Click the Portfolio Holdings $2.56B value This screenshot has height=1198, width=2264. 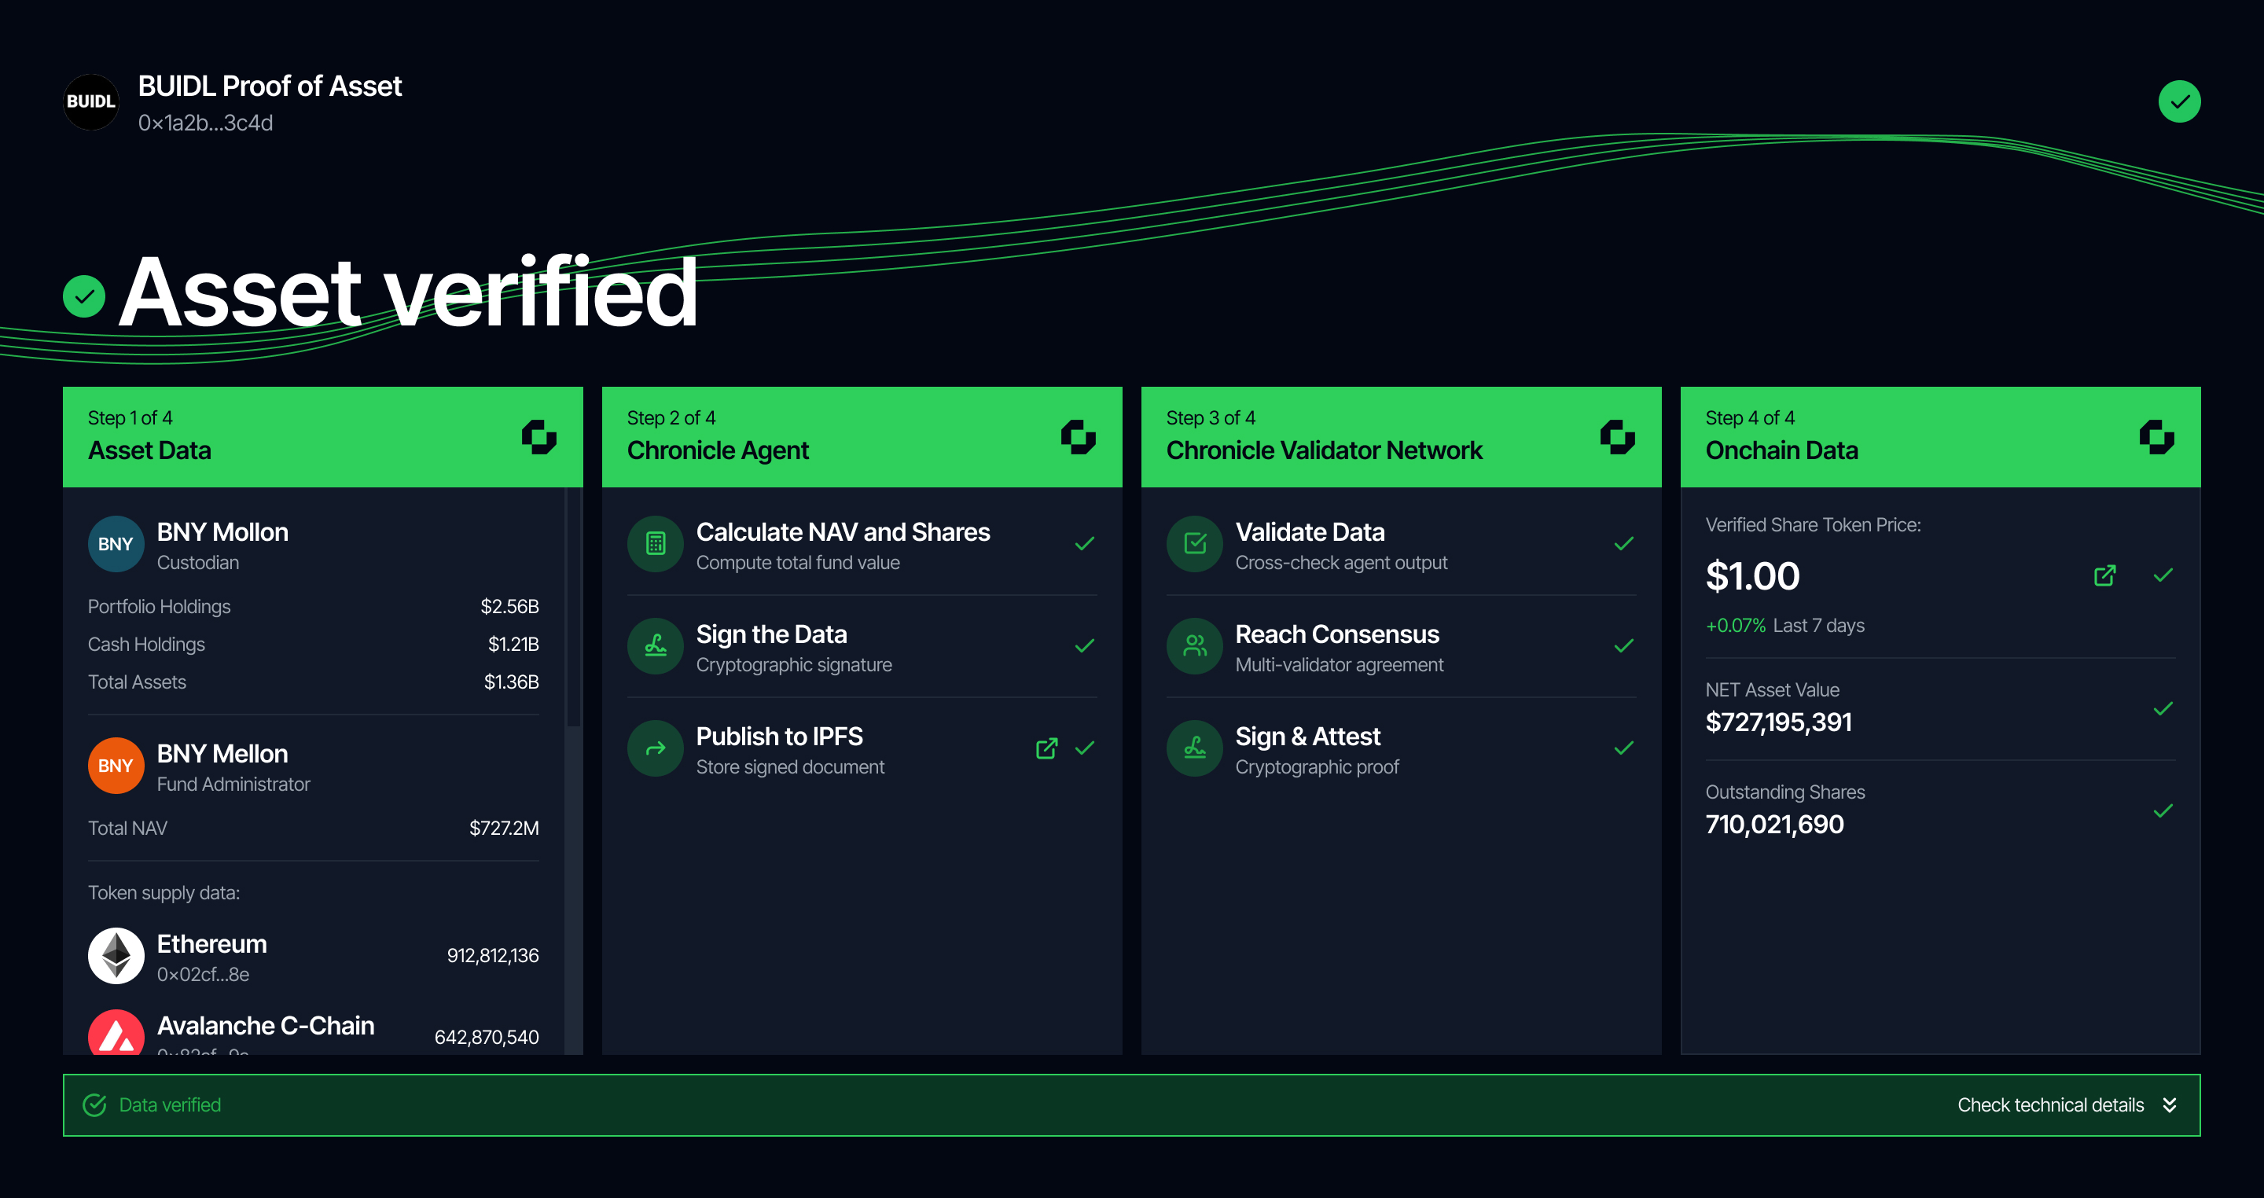click(x=509, y=608)
